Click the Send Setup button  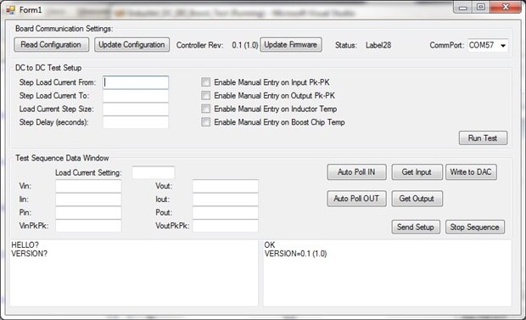point(416,227)
